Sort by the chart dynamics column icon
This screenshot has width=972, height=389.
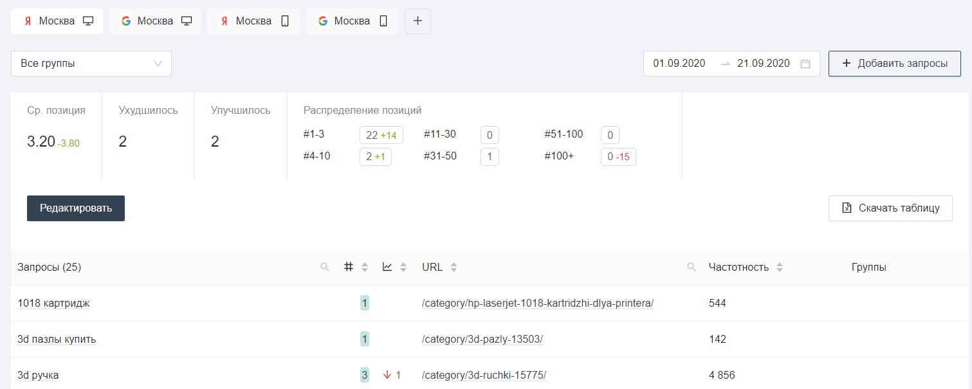[387, 267]
